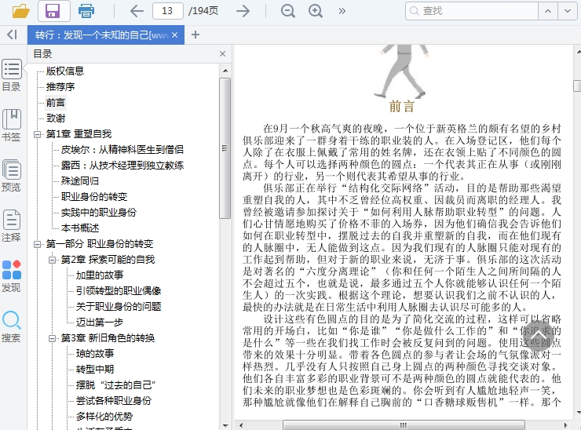Select 版权信息 in the contents tree
Screen dimensions: 581x430
click(x=65, y=71)
